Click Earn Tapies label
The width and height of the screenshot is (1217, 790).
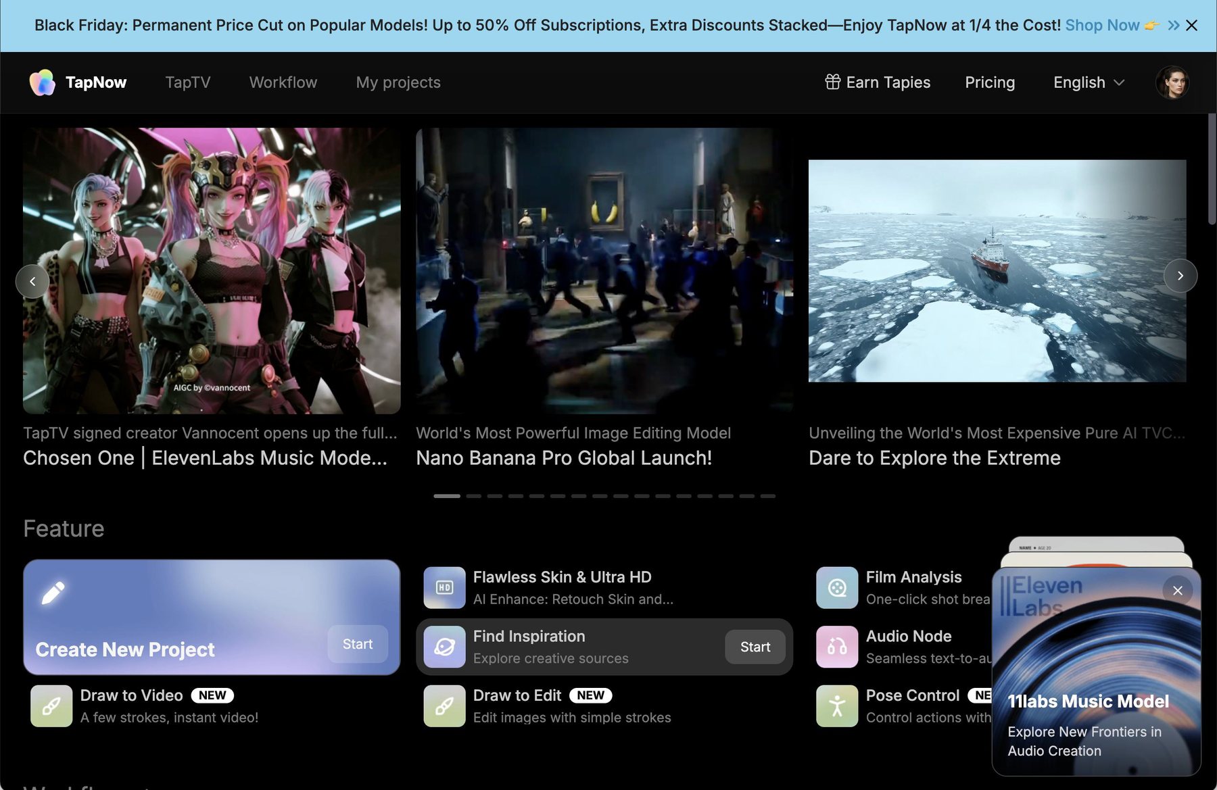pos(888,82)
